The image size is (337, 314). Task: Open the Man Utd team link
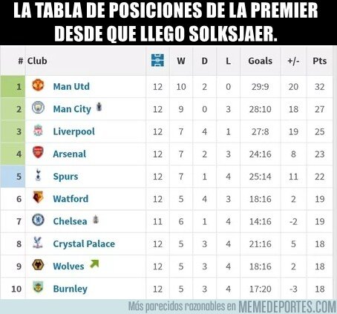[71, 86]
